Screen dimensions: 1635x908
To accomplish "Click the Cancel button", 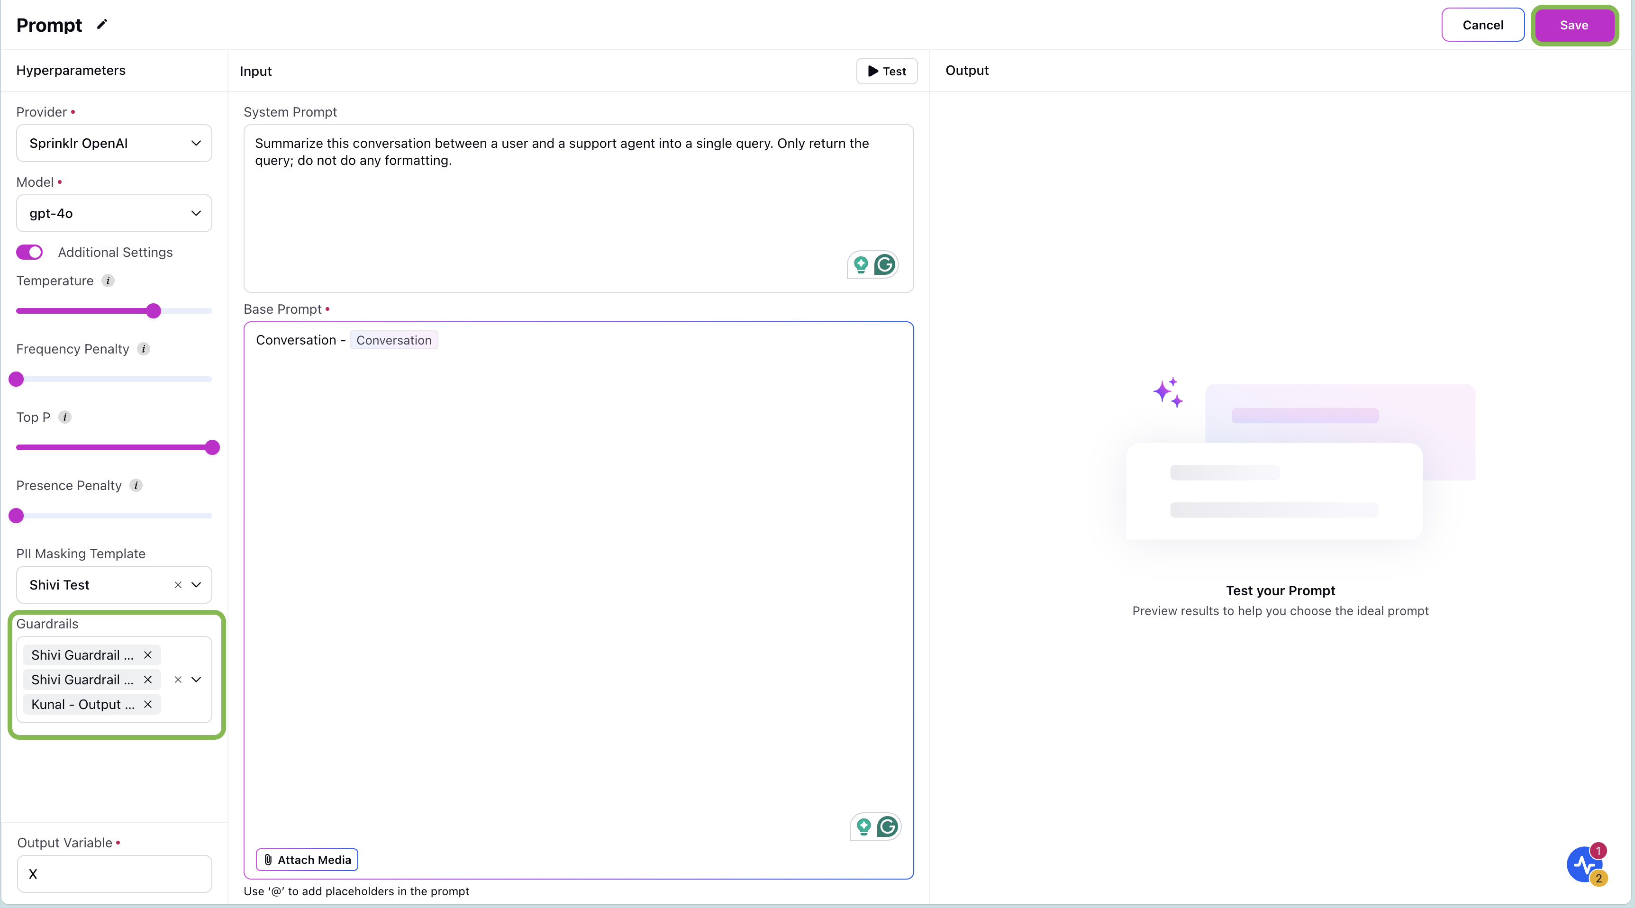I will click(x=1483, y=25).
